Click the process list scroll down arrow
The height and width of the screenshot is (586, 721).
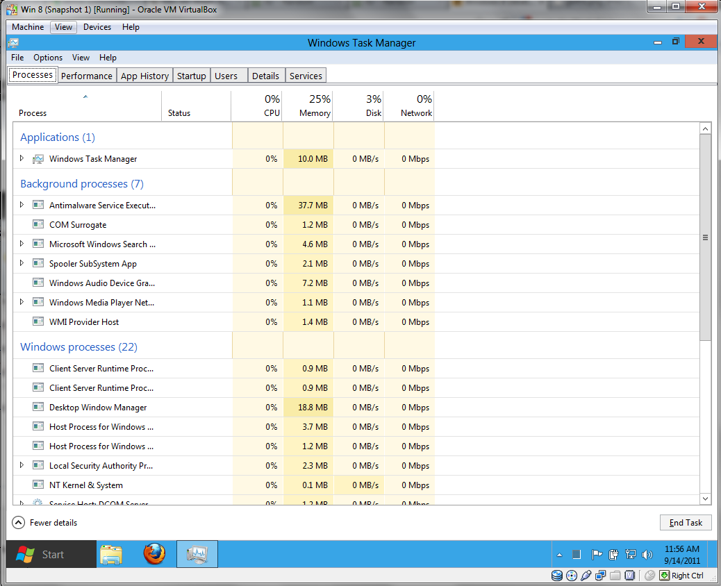pos(705,499)
